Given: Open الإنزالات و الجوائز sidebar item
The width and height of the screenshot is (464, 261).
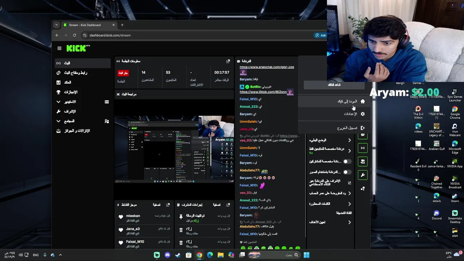Looking at the screenshot, I should tap(83, 131).
